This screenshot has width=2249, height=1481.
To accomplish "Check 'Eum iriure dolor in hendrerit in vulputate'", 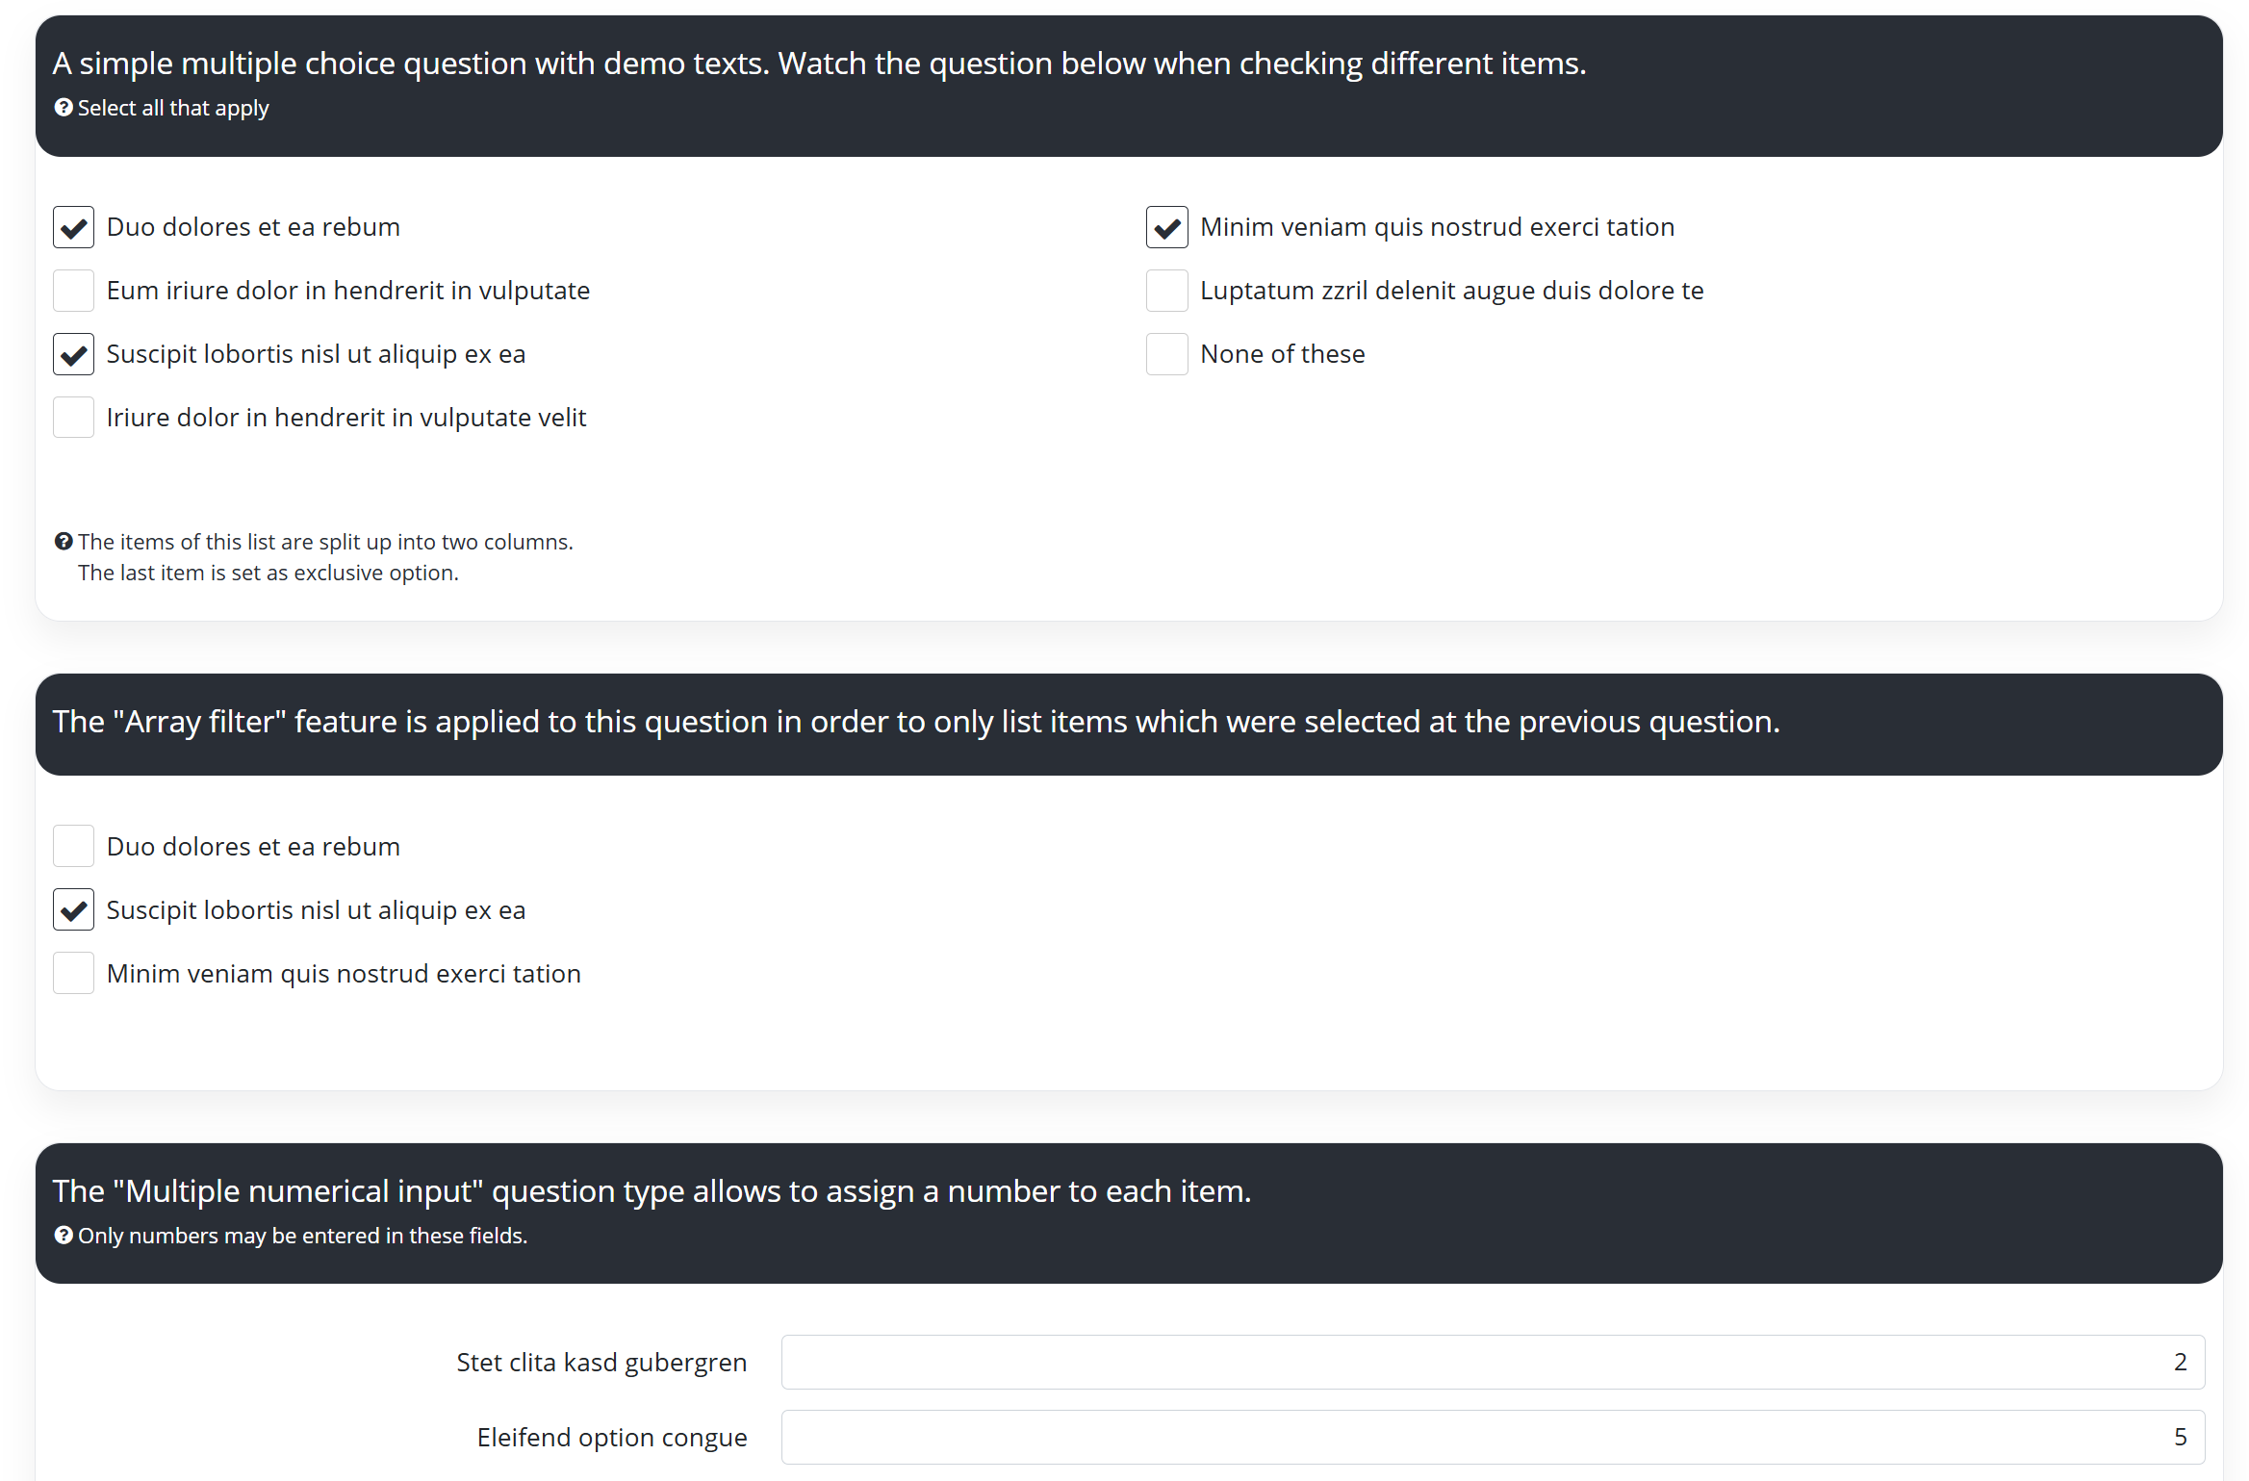I will [73, 291].
